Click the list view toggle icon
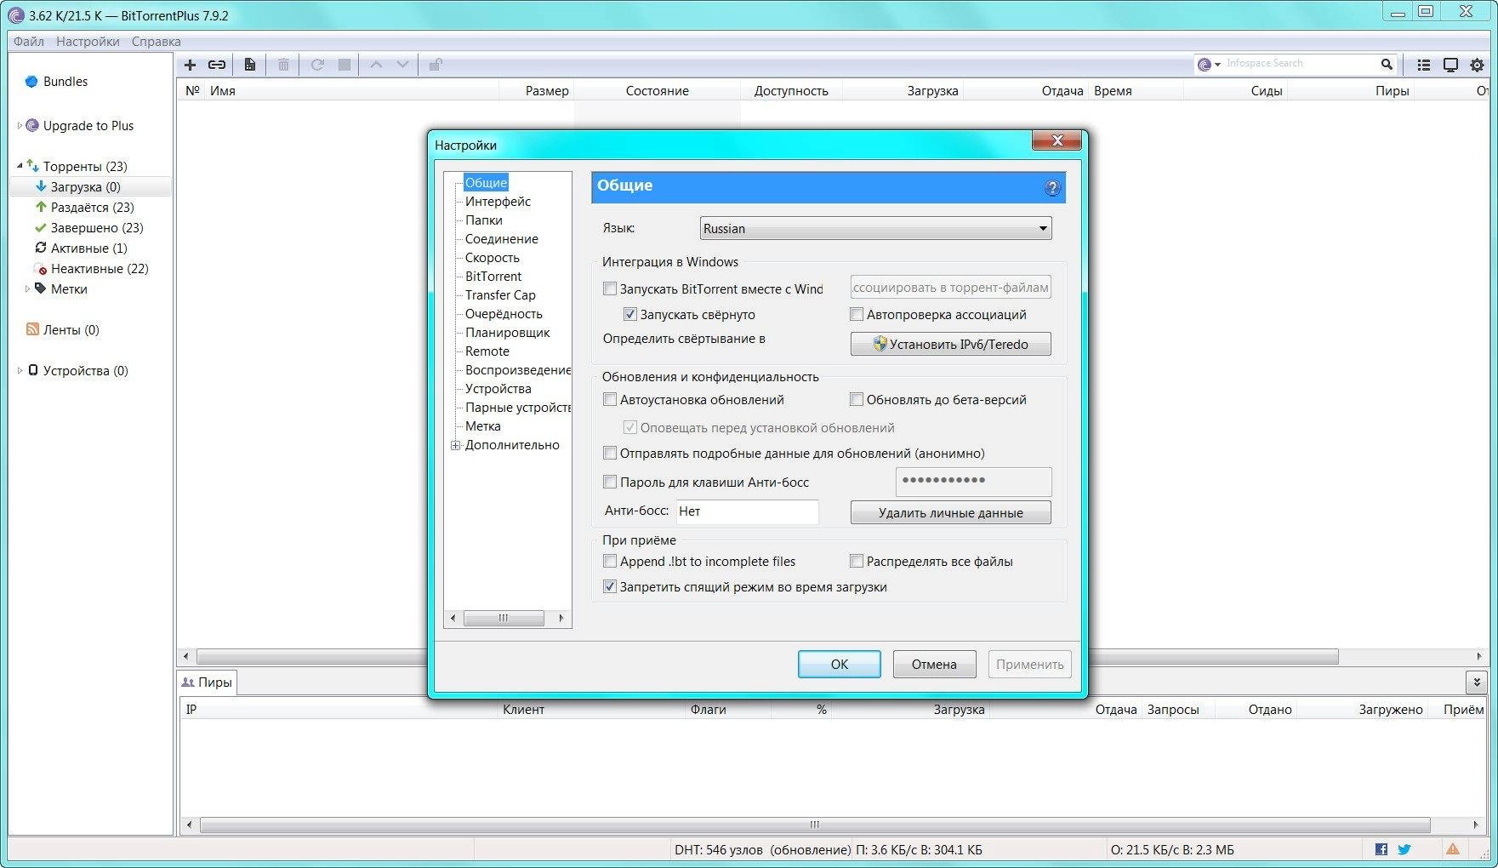This screenshot has width=1498, height=868. pos(1424,65)
